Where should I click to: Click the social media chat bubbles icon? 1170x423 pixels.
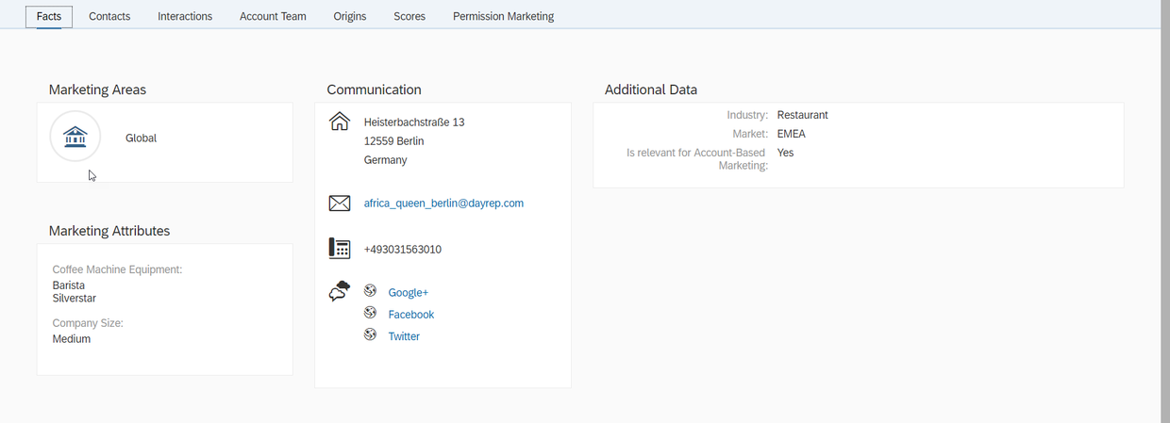pyautogui.click(x=339, y=292)
